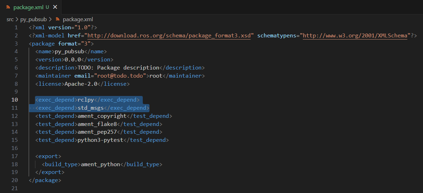
Task: Click the closing package tag
Action: point(45,180)
